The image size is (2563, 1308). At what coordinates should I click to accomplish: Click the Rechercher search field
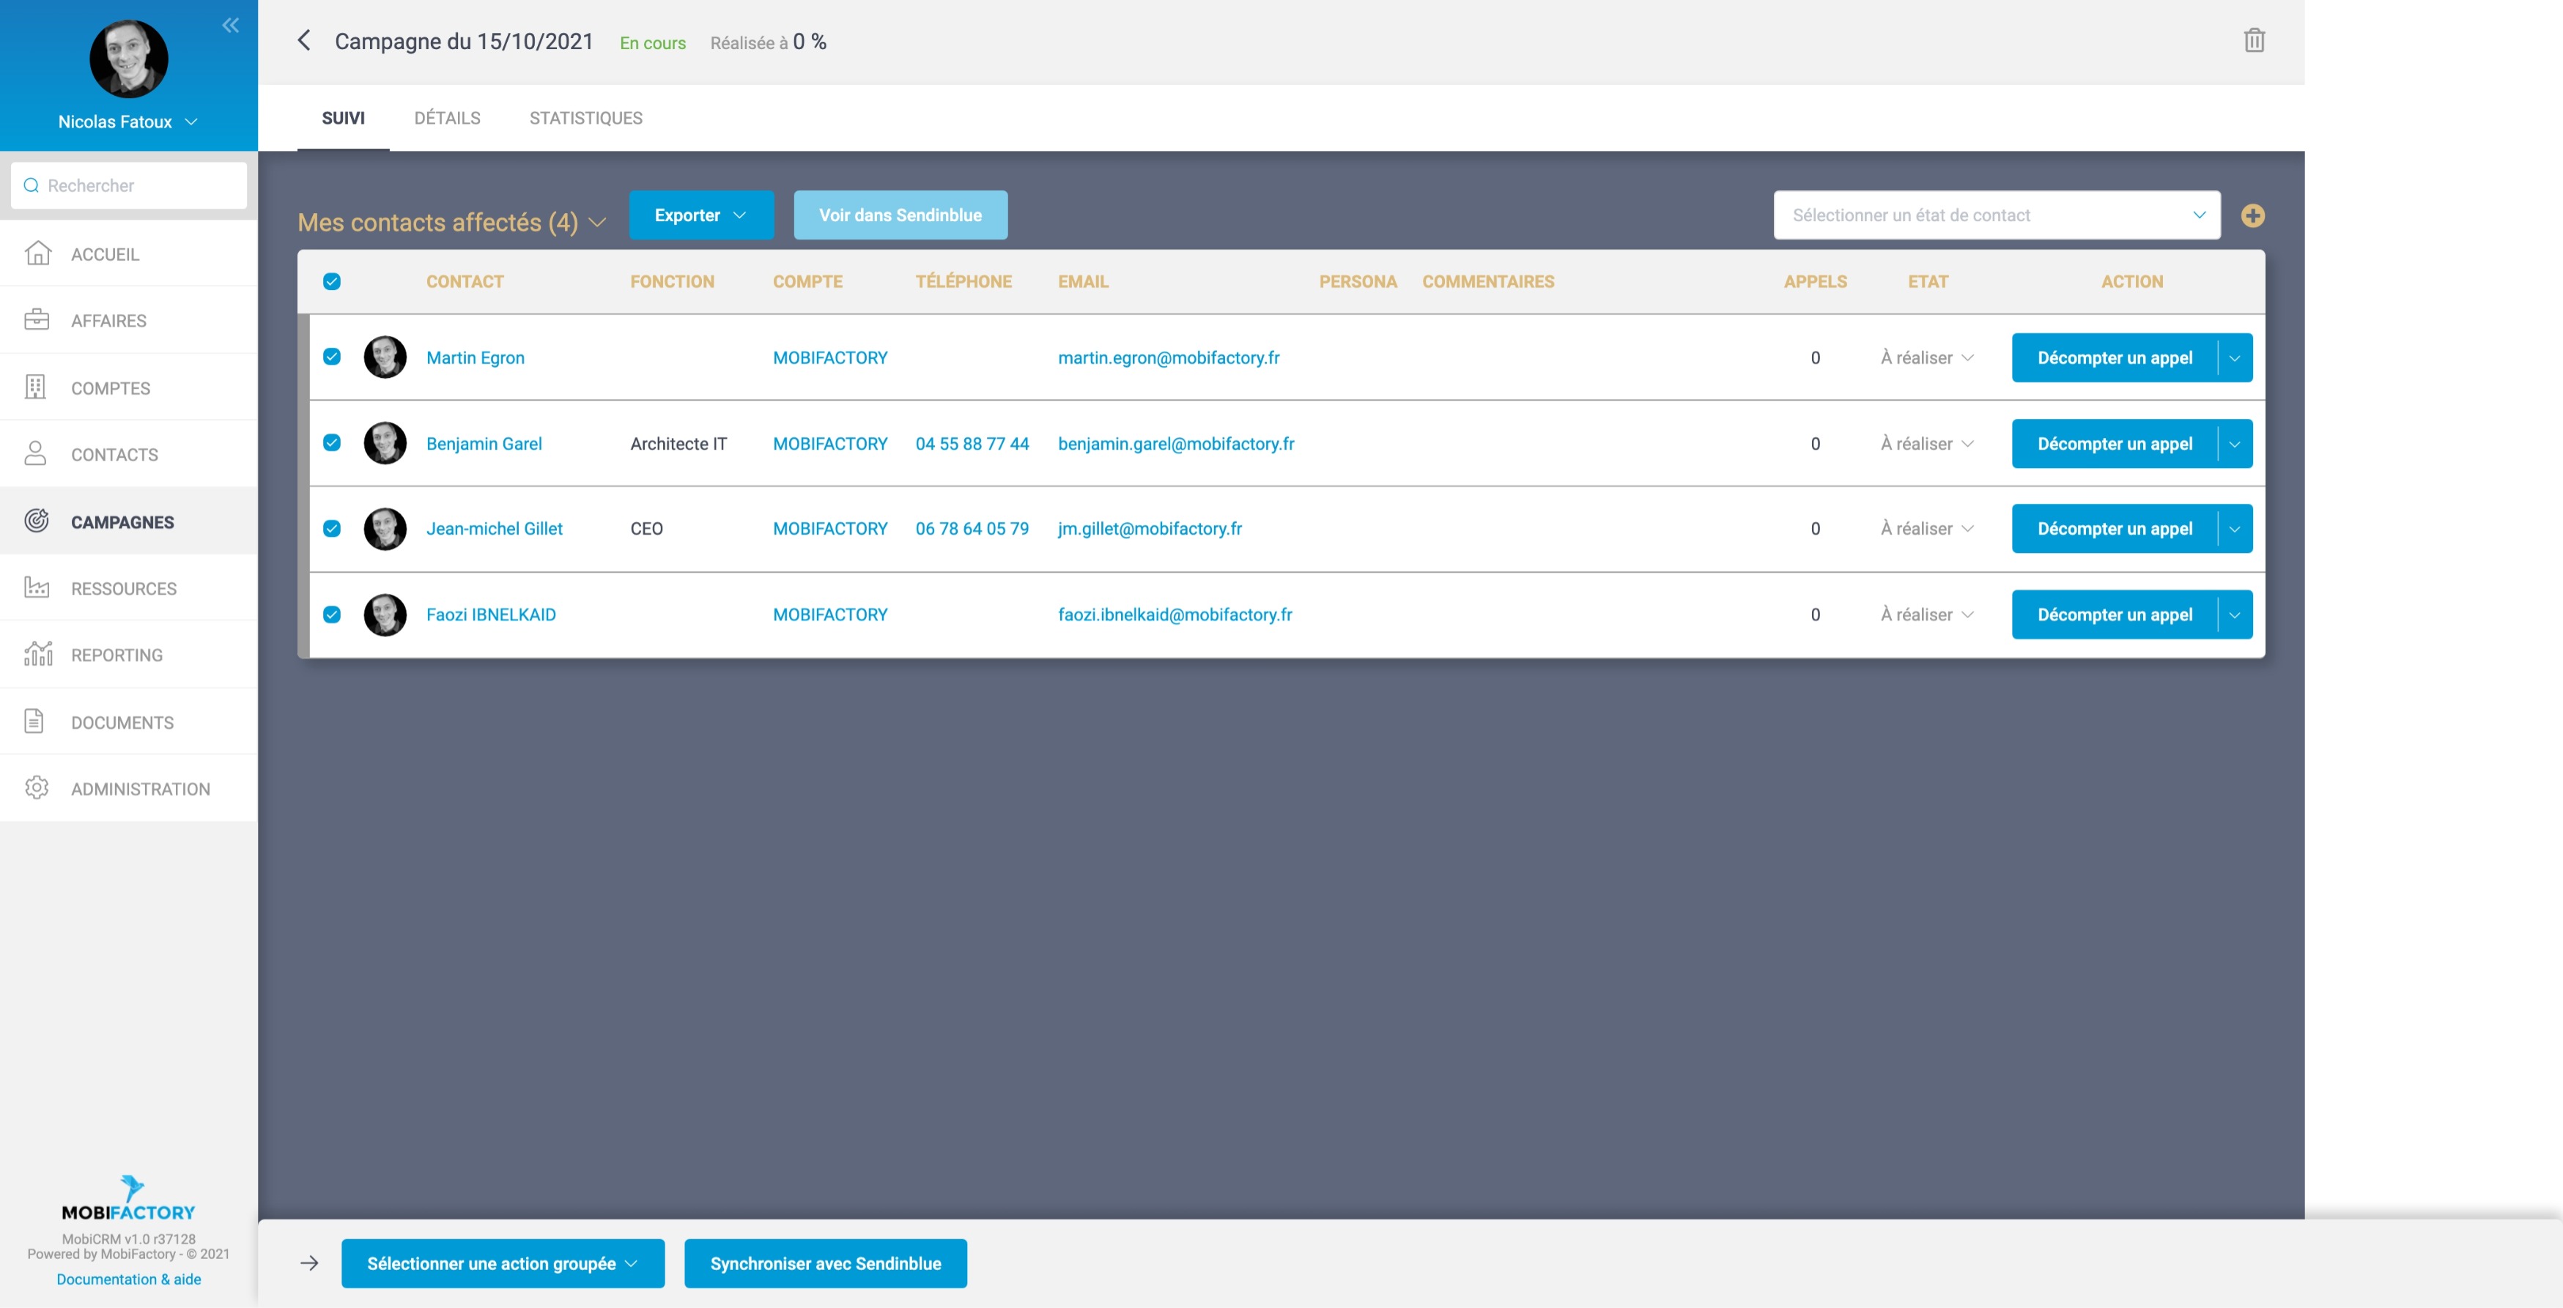pos(130,186)
